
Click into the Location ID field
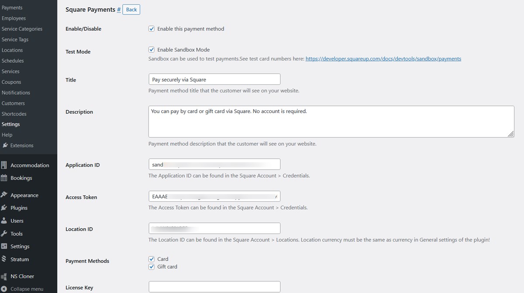[x=214, y=228]
